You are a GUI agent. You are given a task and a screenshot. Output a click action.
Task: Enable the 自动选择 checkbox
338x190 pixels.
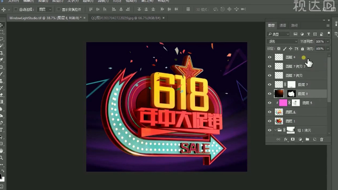pos(16,9)
